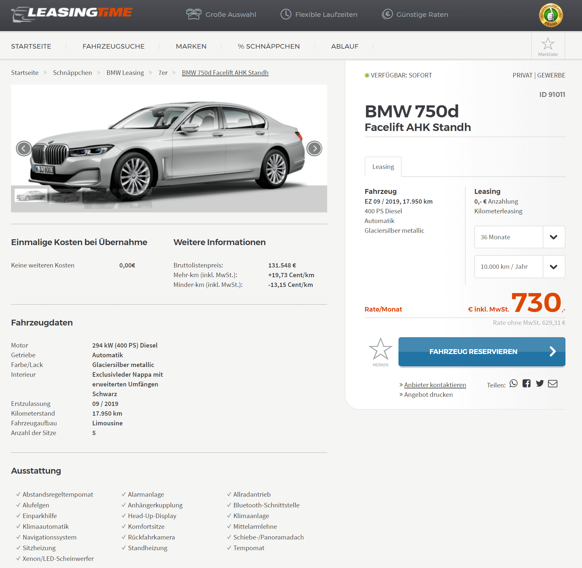
Task: Click VERFÜGBAR: SOFORT availability status
Action: click(398, 75)
